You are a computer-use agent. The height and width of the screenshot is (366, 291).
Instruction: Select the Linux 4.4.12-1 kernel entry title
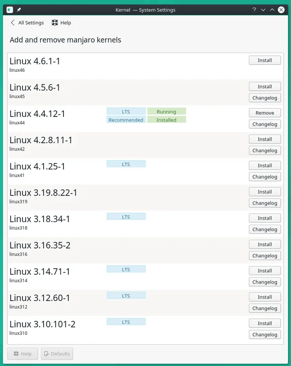point(37,114)
